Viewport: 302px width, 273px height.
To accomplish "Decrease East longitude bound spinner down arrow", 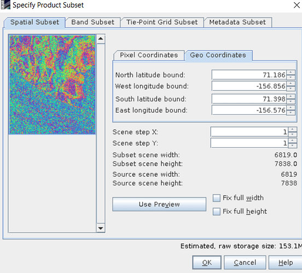I will click(x=291, y=113).
